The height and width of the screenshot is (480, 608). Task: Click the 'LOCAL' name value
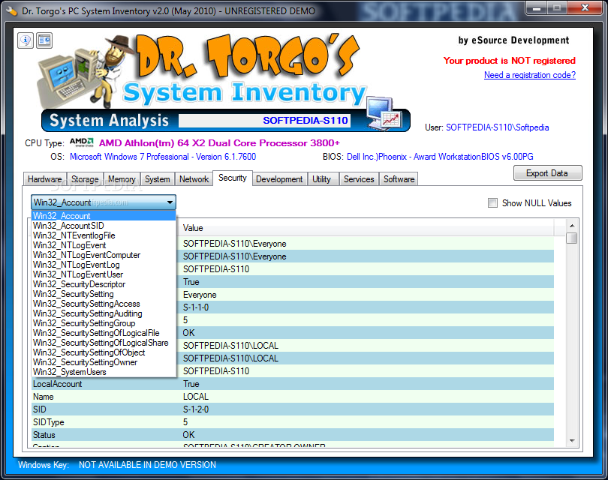196,396
